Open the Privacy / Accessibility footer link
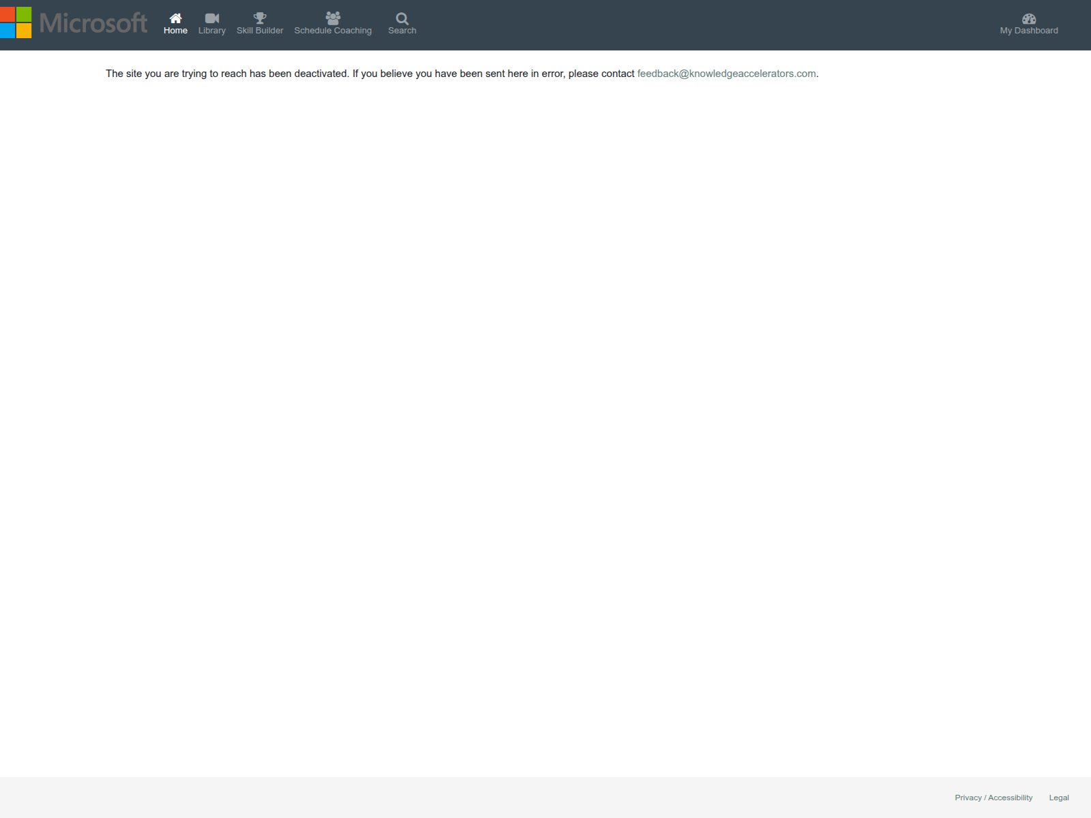The image size is (1091, 818). 993,798
